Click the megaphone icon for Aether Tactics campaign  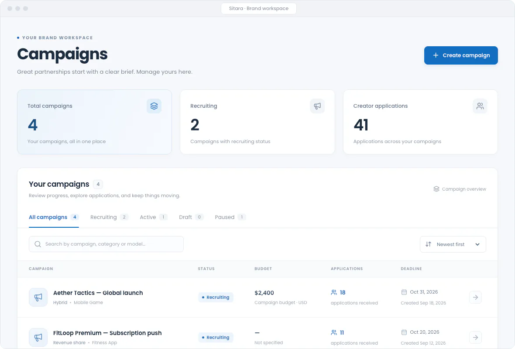[x=38, y=297]
